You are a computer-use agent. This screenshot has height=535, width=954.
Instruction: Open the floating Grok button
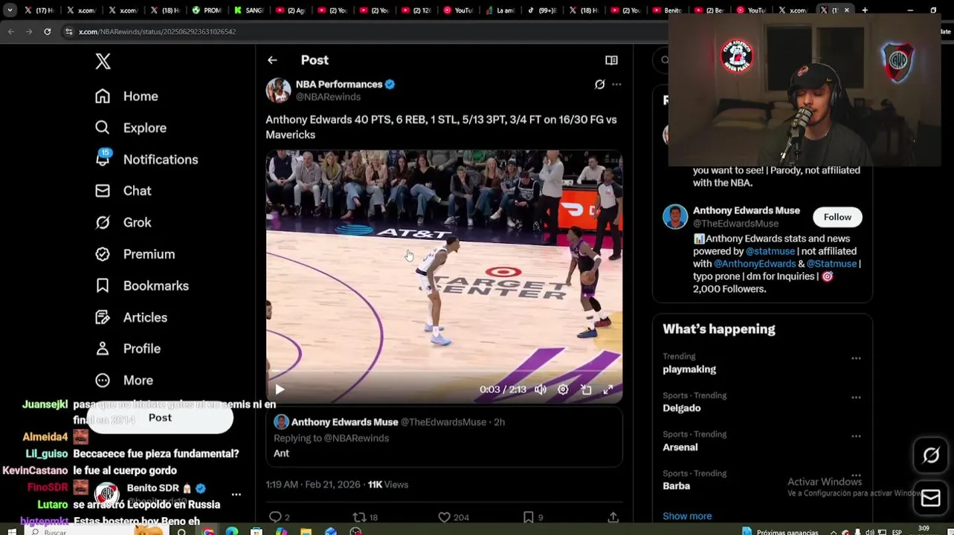931,456
